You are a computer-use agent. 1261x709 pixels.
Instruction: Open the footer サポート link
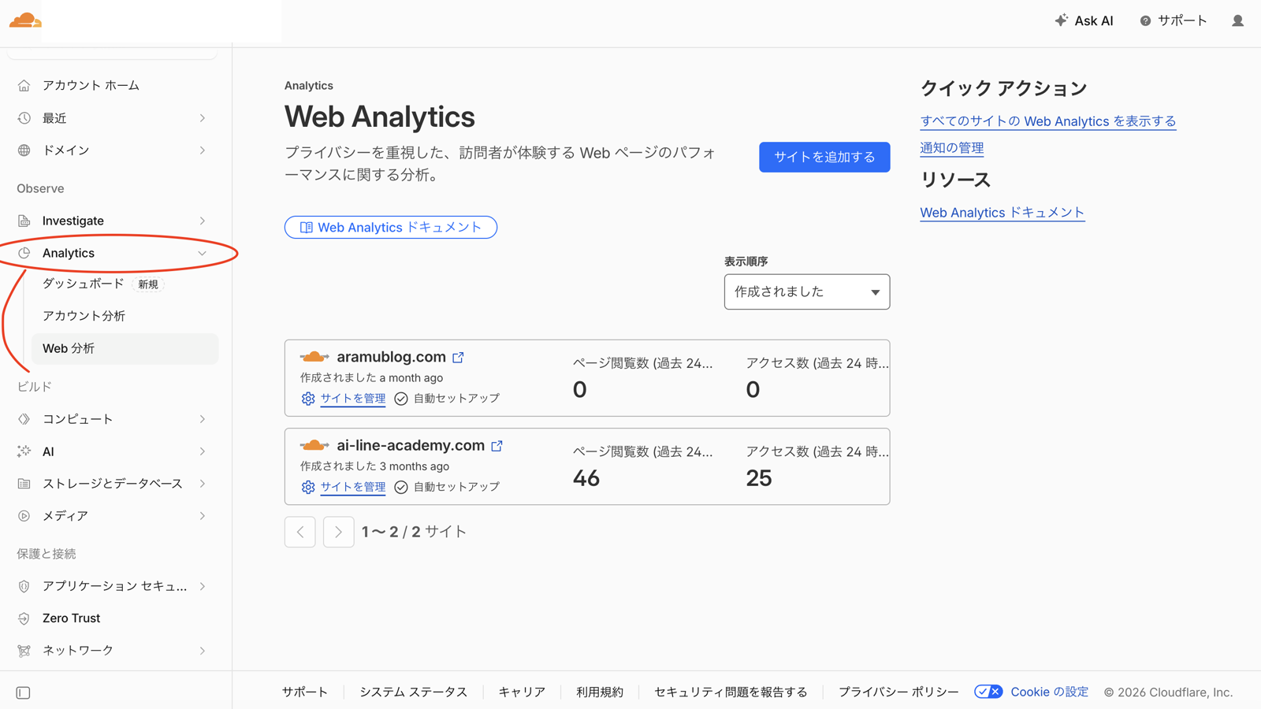[305, 692]
